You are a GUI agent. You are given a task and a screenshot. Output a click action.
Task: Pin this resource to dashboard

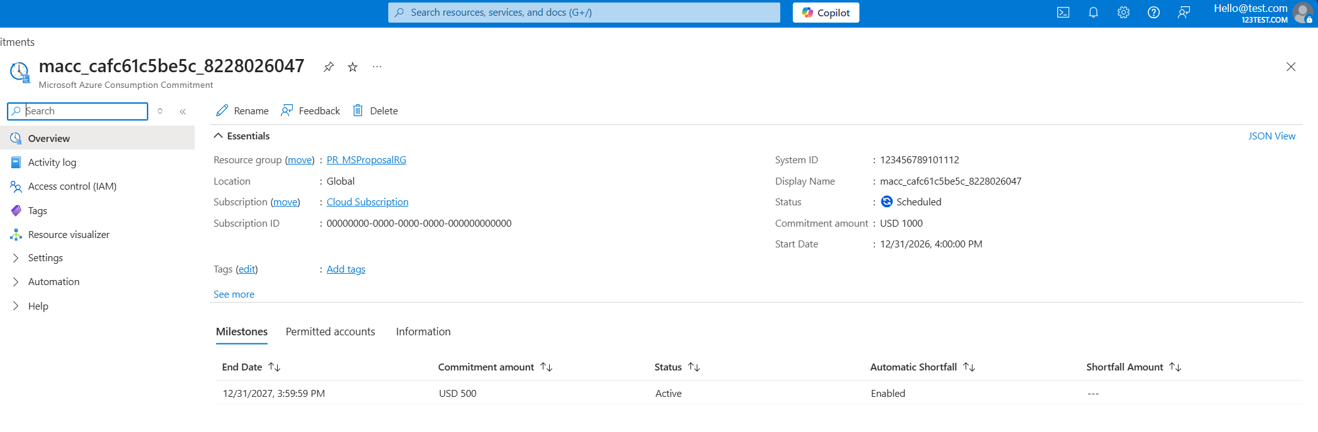point(329,67)
